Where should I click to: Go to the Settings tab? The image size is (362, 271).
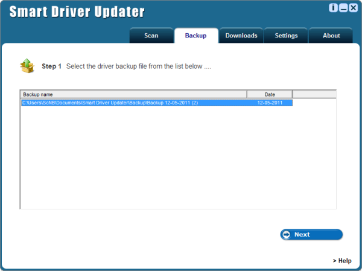286,36
